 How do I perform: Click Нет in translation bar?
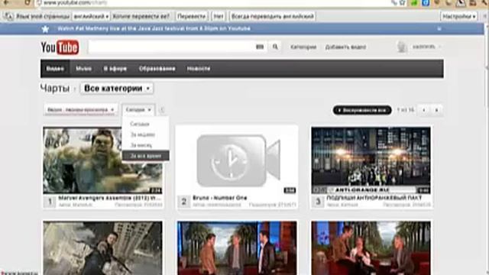[x=219, y=16]
